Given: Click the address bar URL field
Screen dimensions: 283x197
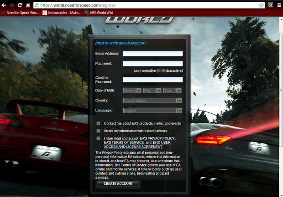Looking at the screenshot, I should 149,5.
